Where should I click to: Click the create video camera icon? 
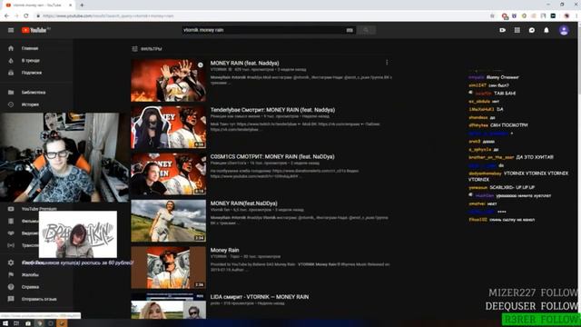pyautogui.click(x=502, y=30)
